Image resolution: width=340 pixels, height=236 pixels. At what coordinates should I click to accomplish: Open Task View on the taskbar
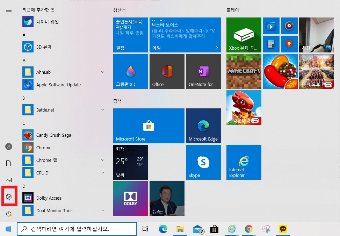(145, 229)
